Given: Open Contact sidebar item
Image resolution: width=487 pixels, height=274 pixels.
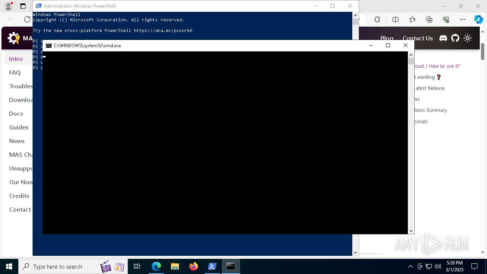Looking at the screenshot, I should point(20,209).
